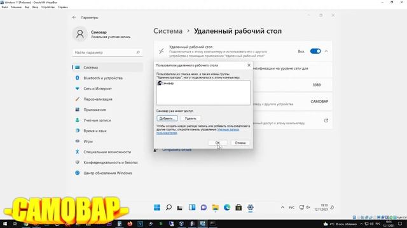
Task: Open the Самовар local account profile
Action: pyautogui.click(x=102, y=34)
